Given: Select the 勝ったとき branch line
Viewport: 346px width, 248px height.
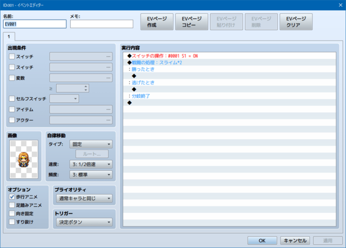Looking at the screenshot, I should tap(229, 69).
